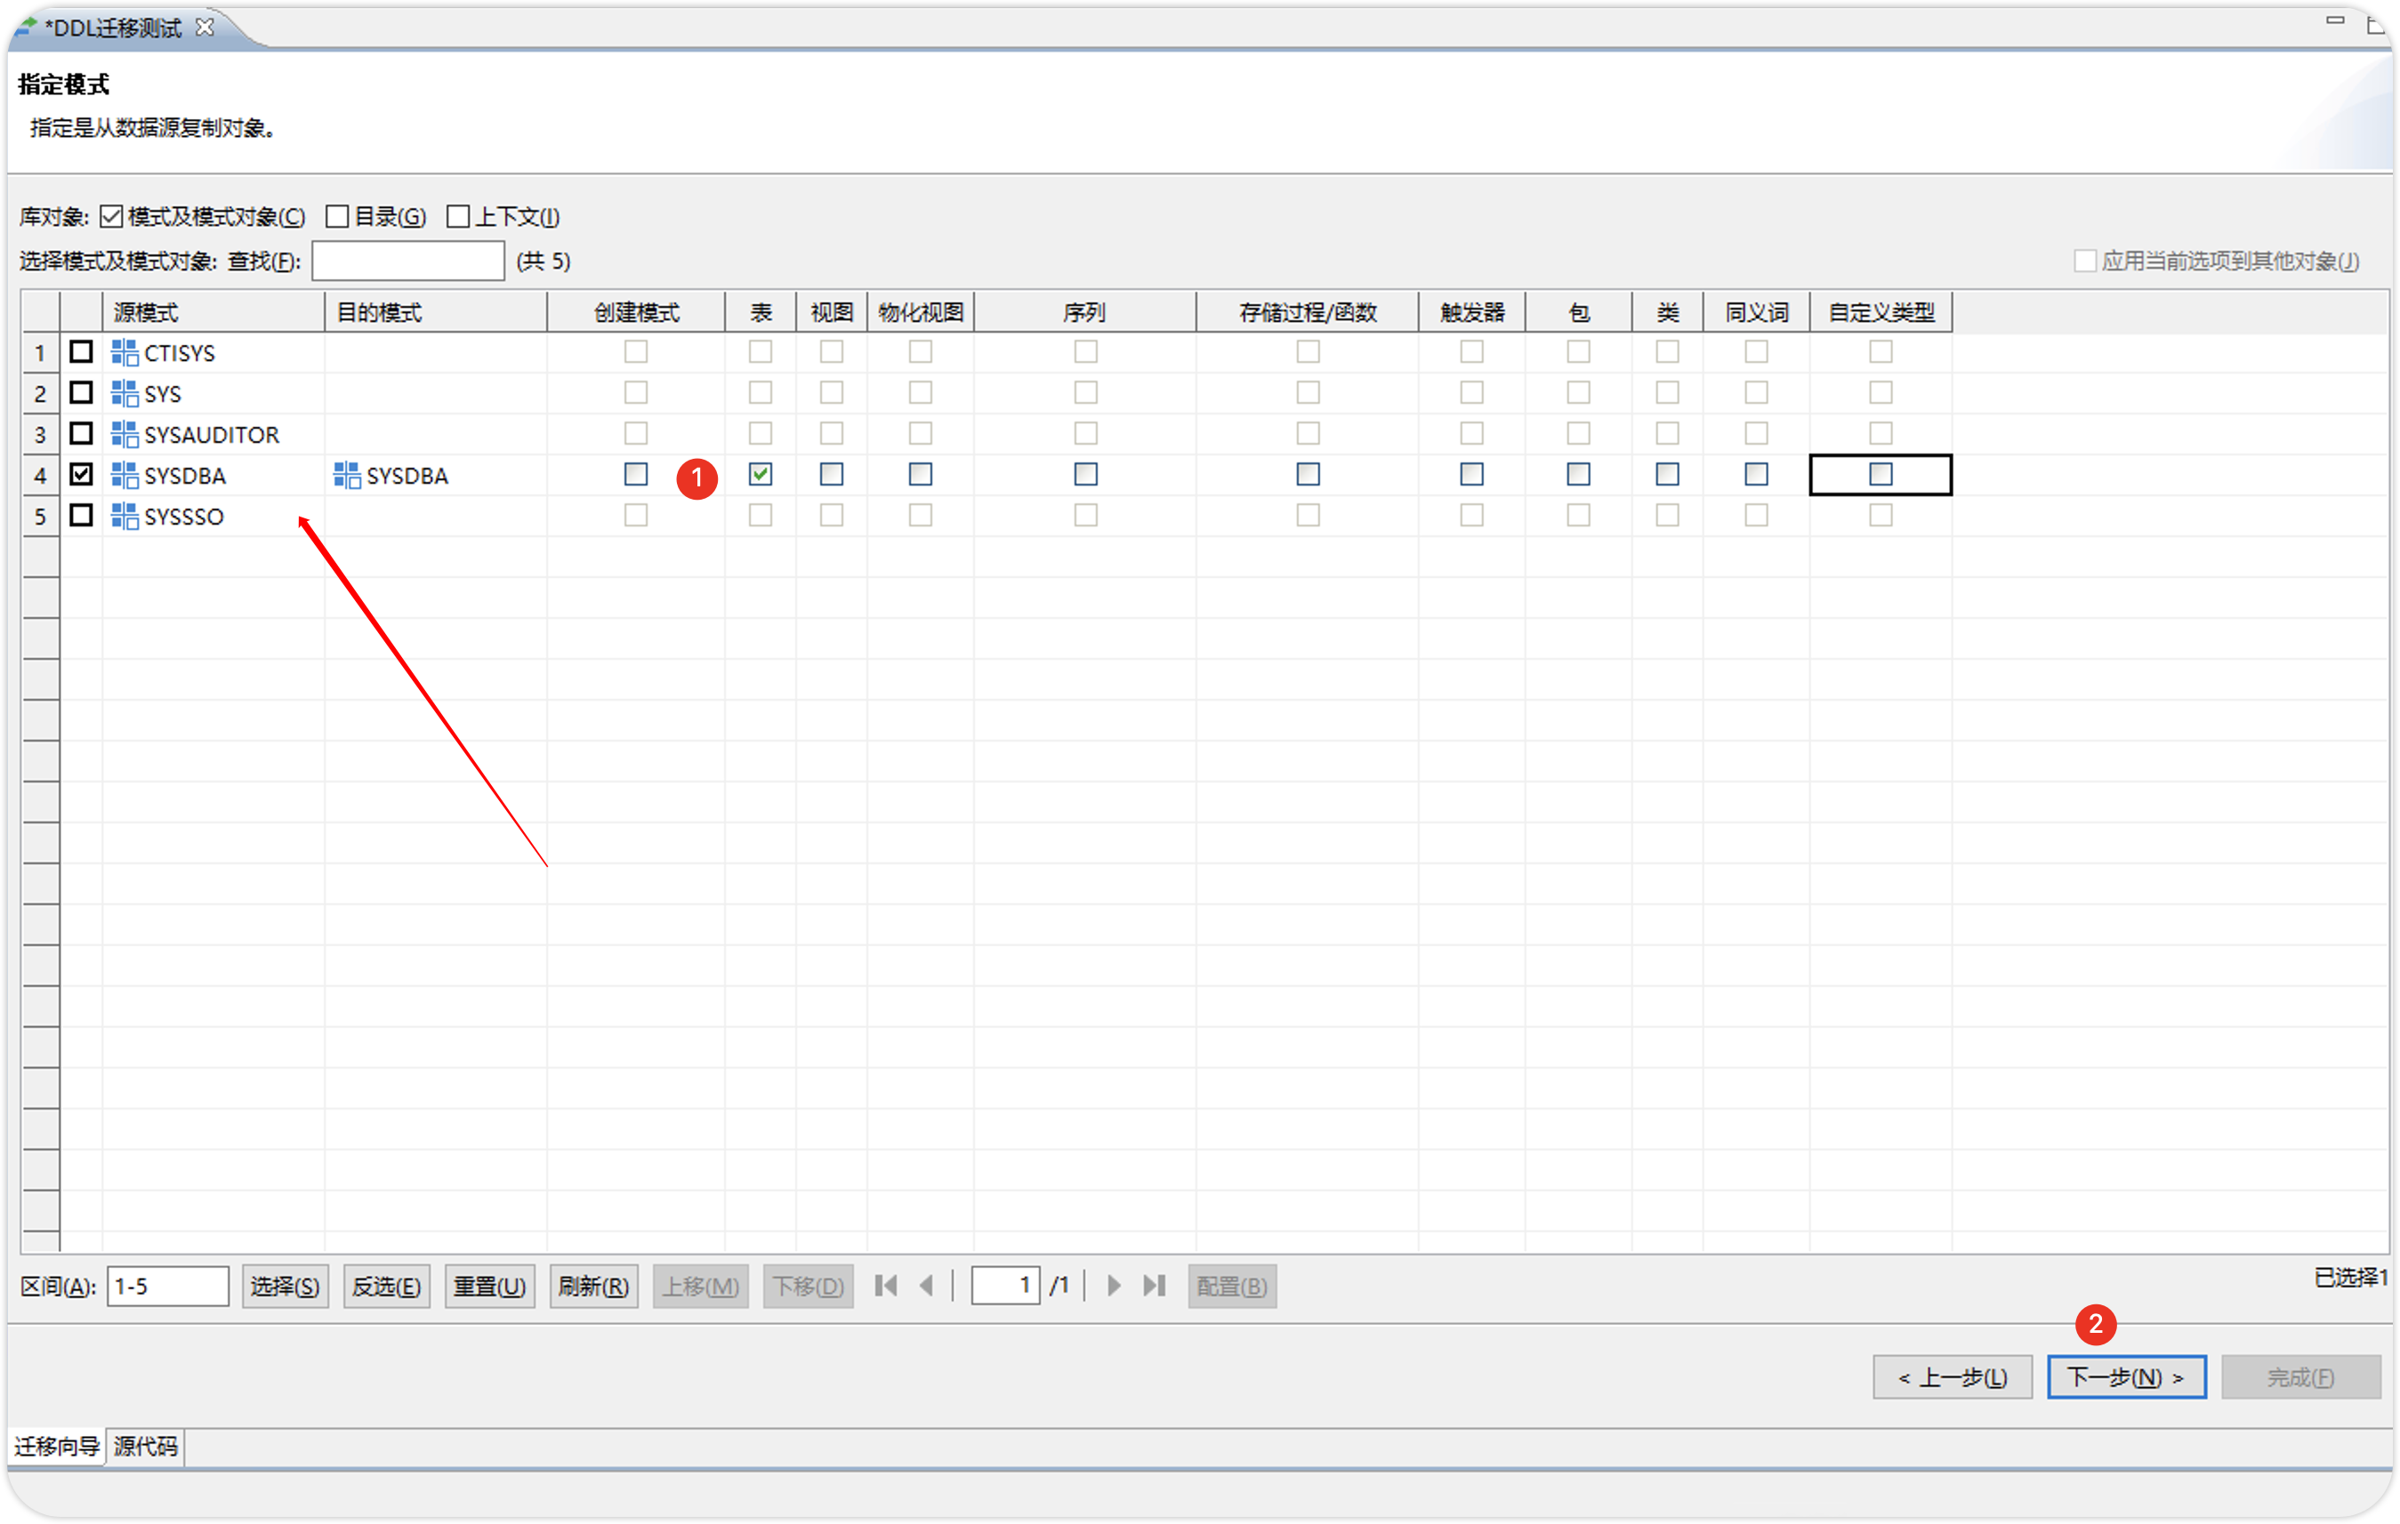
Task: Go to next page arrow icon
Action: 1114,1286
